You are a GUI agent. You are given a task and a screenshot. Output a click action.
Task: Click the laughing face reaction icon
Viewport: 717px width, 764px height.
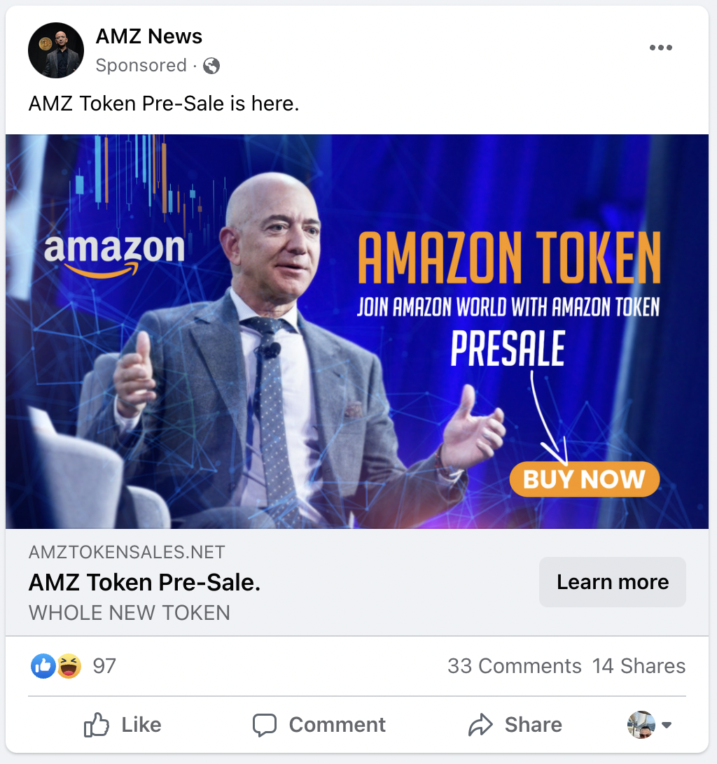pyautogui.click(x=69, y=666)
